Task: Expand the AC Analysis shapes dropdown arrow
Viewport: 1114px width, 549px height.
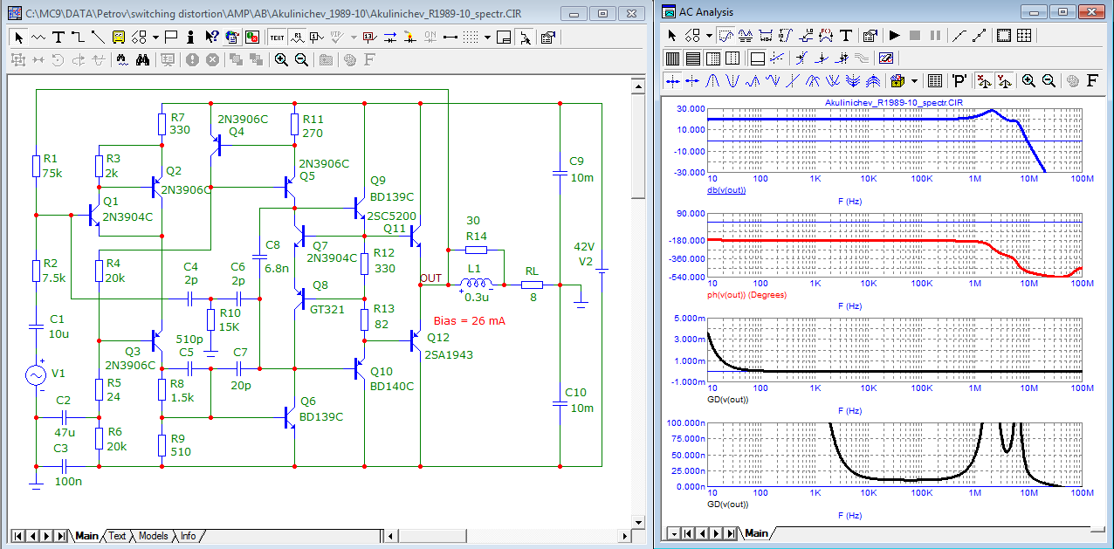Action: click(x=709, y=36)
